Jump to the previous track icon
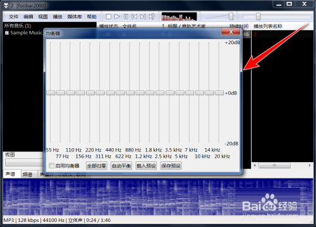The height and width of the screenshot is (227, 316). 134,16
